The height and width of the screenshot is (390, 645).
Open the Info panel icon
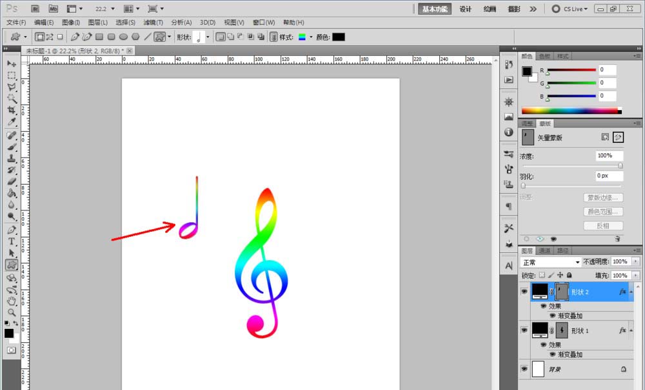509,132
